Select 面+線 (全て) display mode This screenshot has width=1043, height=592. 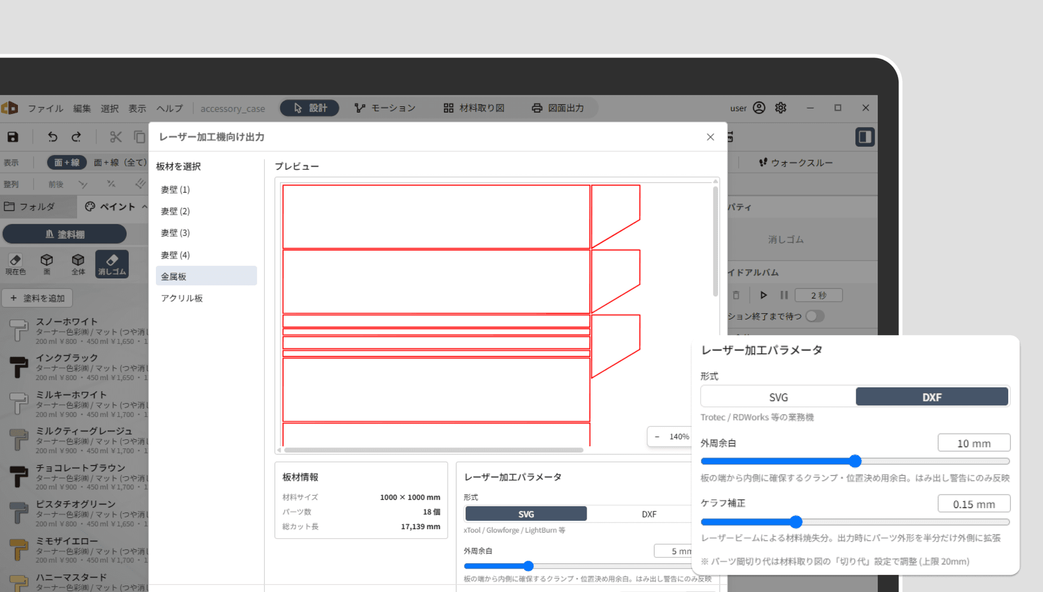120,162
